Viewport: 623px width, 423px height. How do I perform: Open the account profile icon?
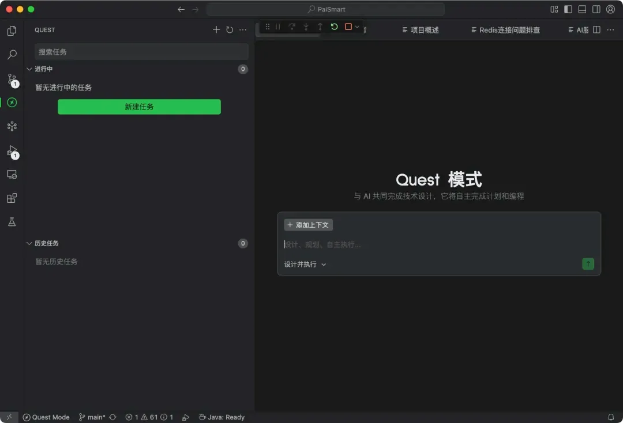(x=611, y=9)
